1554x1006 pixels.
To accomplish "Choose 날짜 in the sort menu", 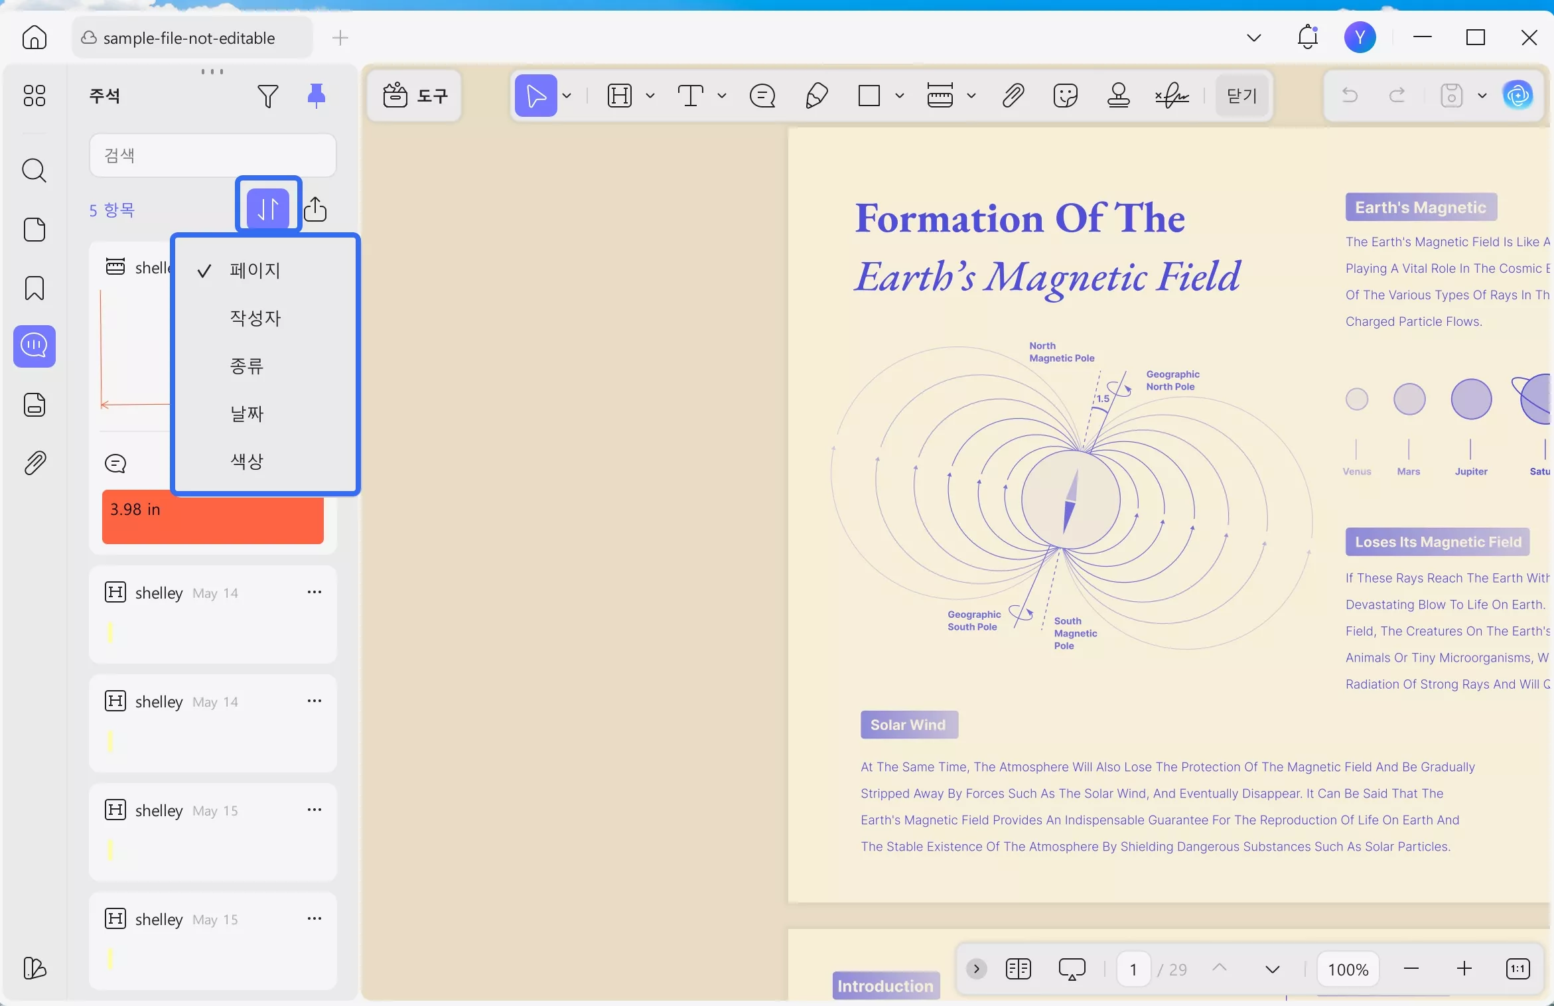I will click(247, 413).
